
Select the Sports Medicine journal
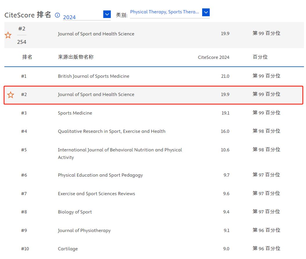pos(75,113)
